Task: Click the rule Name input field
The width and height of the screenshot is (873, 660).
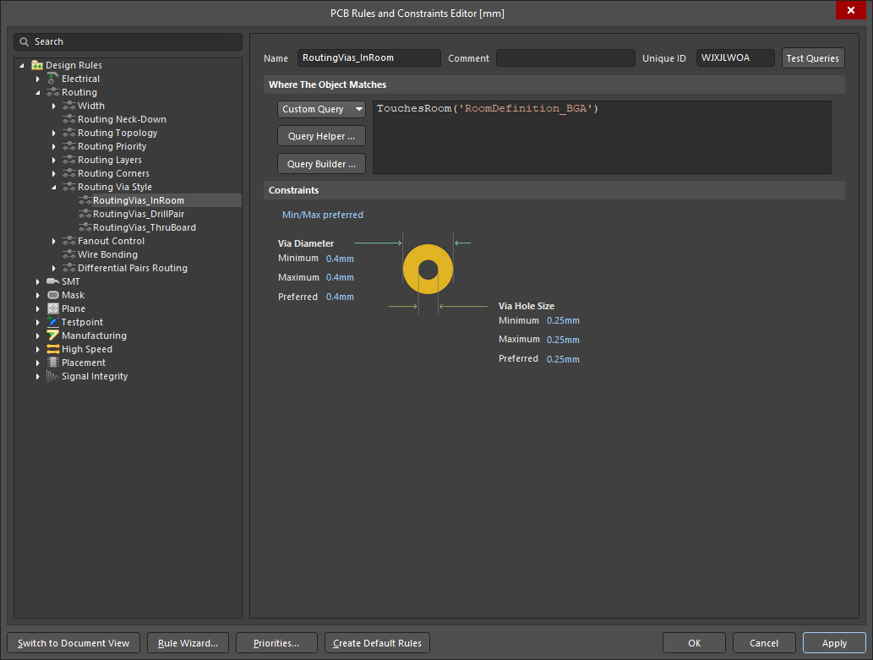Action: 369,58
